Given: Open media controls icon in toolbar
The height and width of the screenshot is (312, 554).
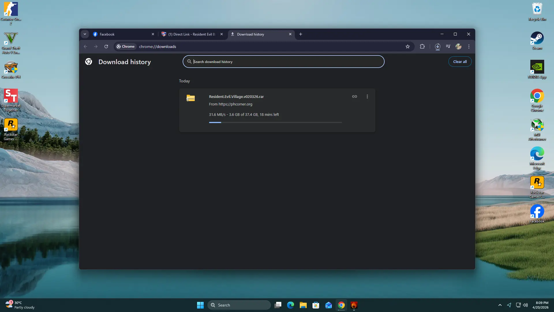Looking at the screenshot, I should click(x=448, y=47).
